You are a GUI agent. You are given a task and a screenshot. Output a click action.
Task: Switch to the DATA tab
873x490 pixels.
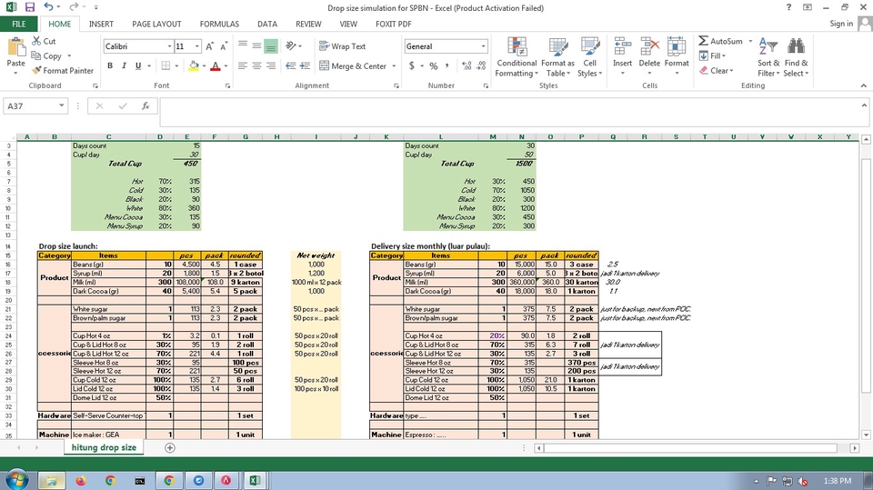point(267,24)
